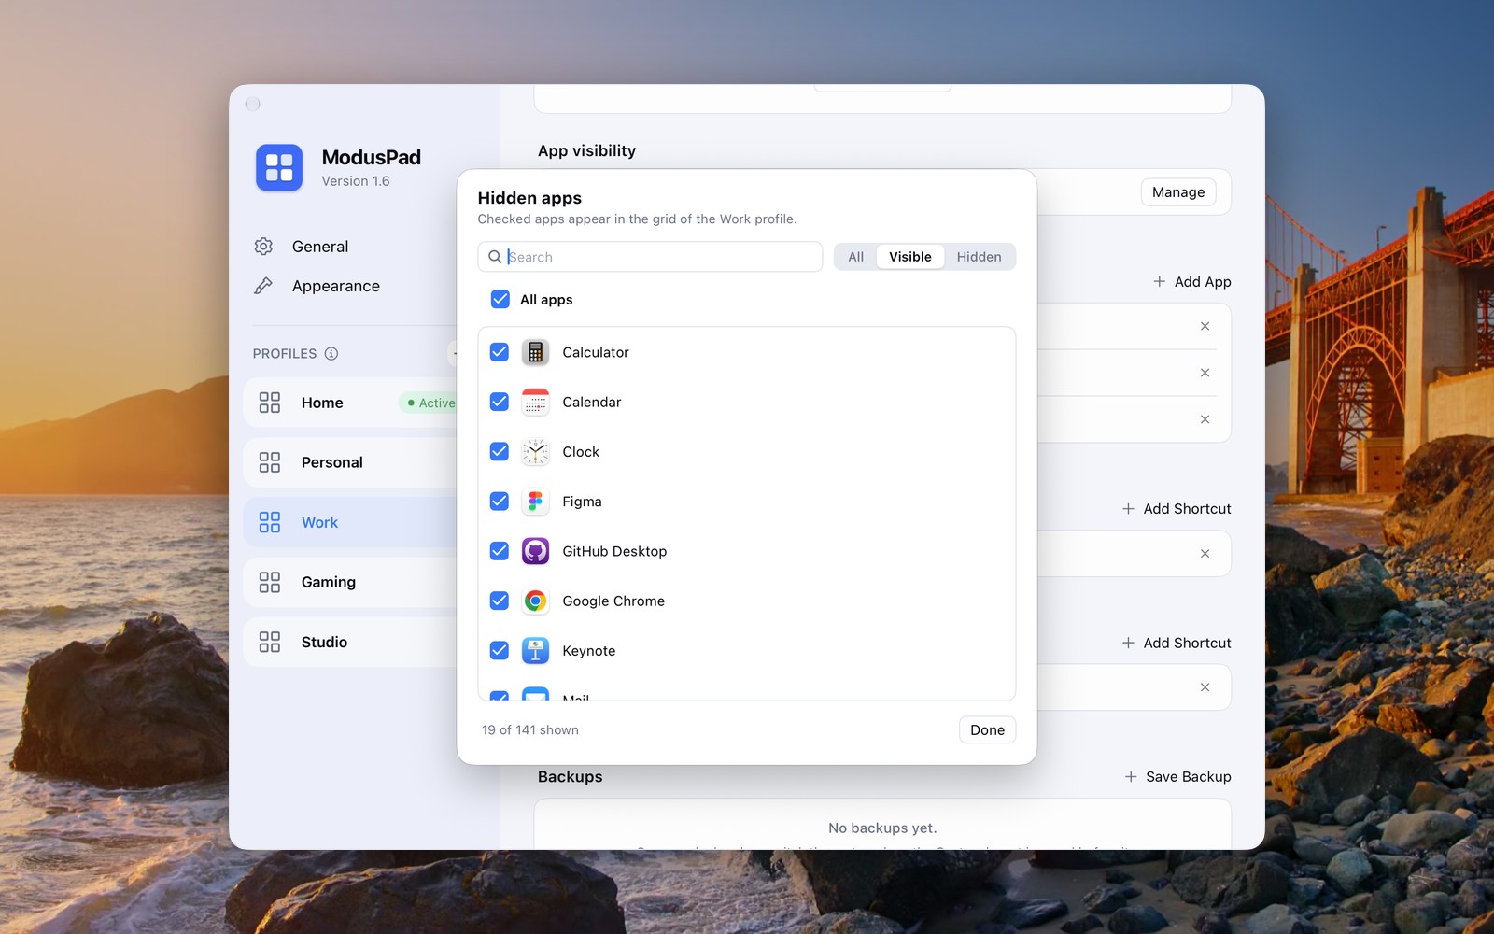Click the search magnifier icon
The image size is (1494, 934).
[495, 257]
